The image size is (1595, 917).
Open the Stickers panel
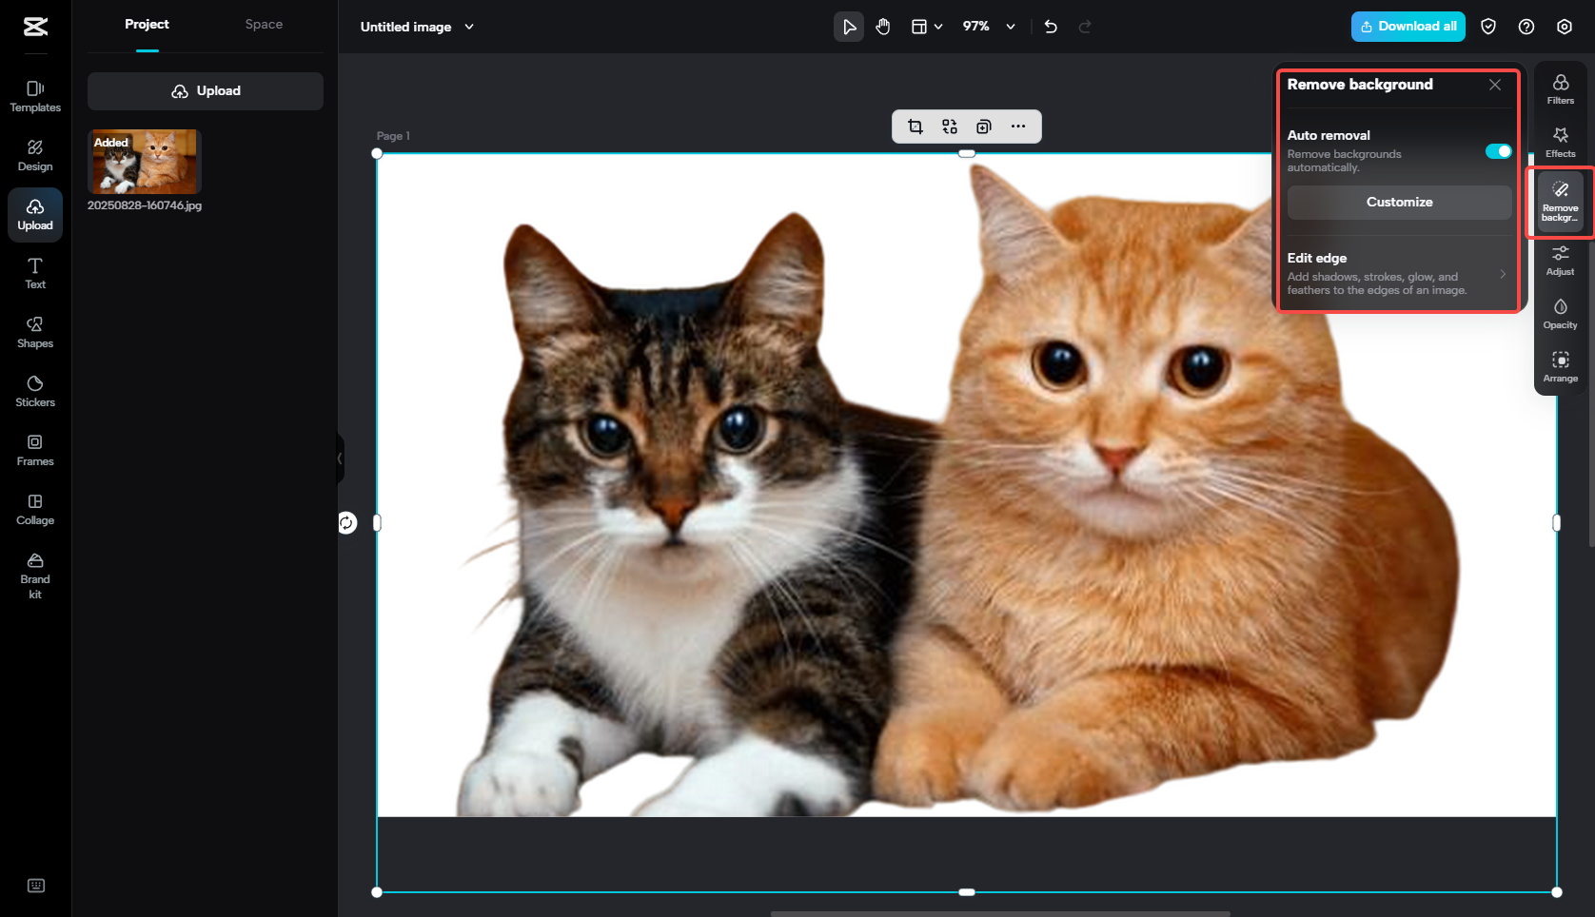pos(34,390)
